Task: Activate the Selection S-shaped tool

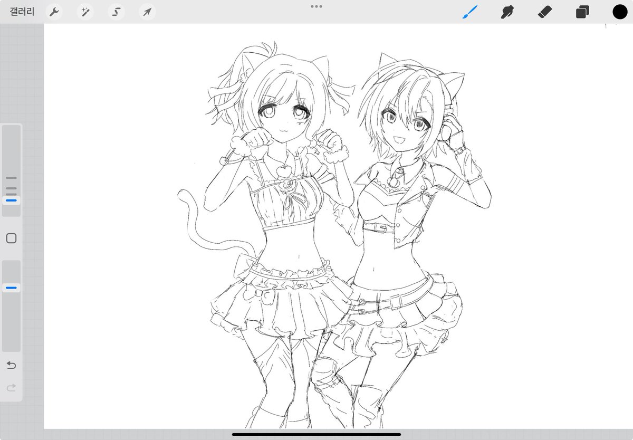Action: (116, 12)
